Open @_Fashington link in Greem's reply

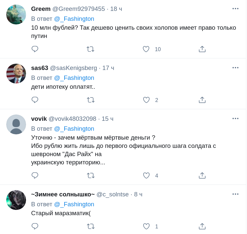[74, 19]
